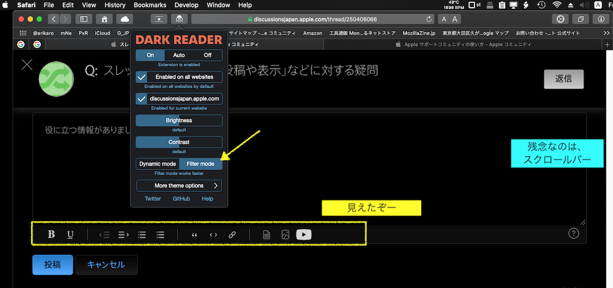Set Dark Reader to Off
Viewport: 613px width, 288px height.
(x=208, y=55)
